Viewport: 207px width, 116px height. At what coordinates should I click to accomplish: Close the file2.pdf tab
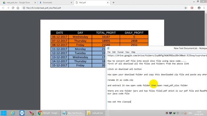(x=108, y=3)
